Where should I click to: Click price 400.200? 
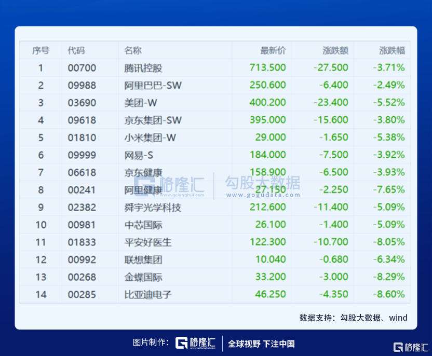coord(268,102)
